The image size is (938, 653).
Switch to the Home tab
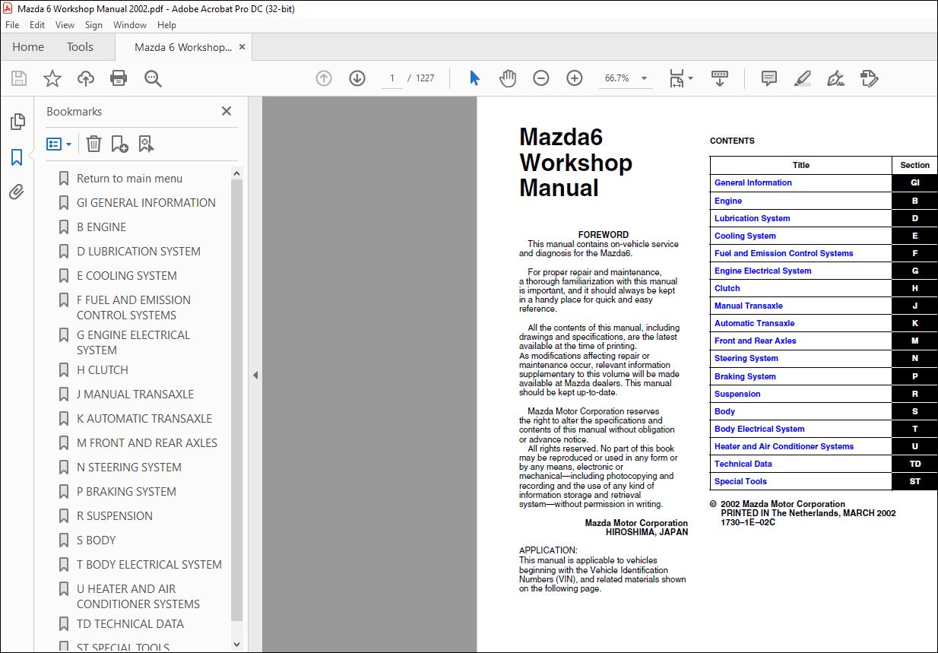[28, 47]
